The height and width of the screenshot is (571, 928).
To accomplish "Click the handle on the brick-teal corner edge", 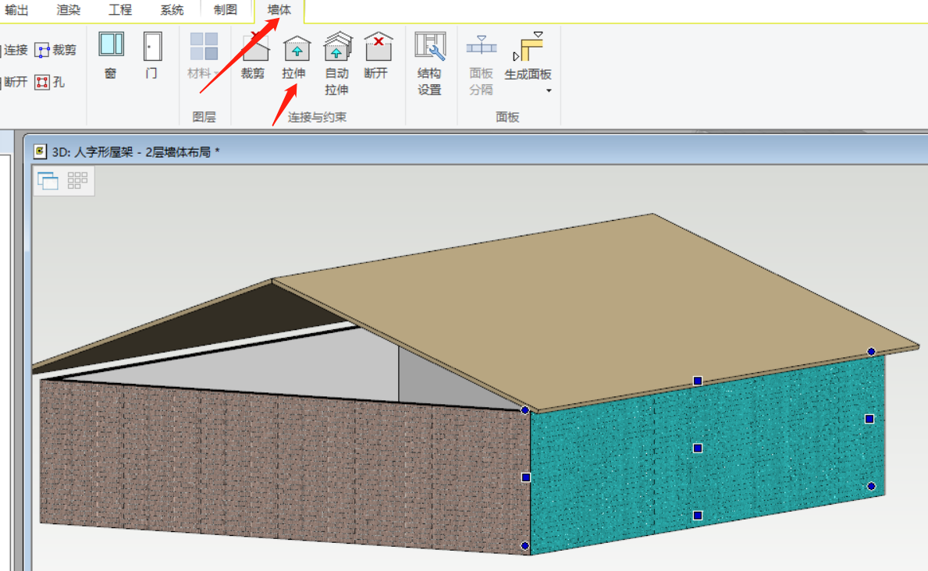I will click(526, 477).
